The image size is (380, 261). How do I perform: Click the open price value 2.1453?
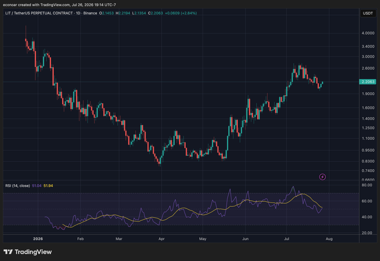click(108, 13)
